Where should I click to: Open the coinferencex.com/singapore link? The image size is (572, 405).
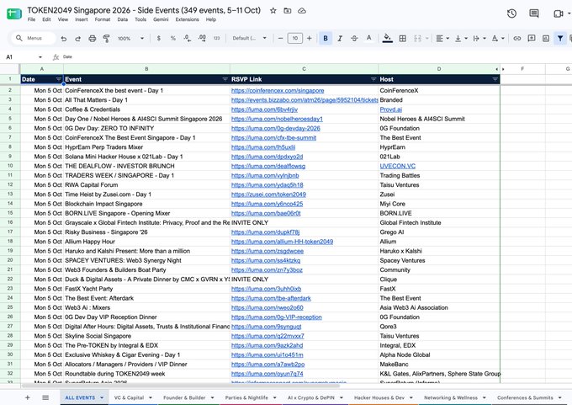pyautogui.click(x=278, y=91)
